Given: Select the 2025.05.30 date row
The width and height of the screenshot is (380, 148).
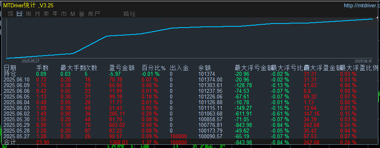Looking at the screenshot, I should click(17, 119).
